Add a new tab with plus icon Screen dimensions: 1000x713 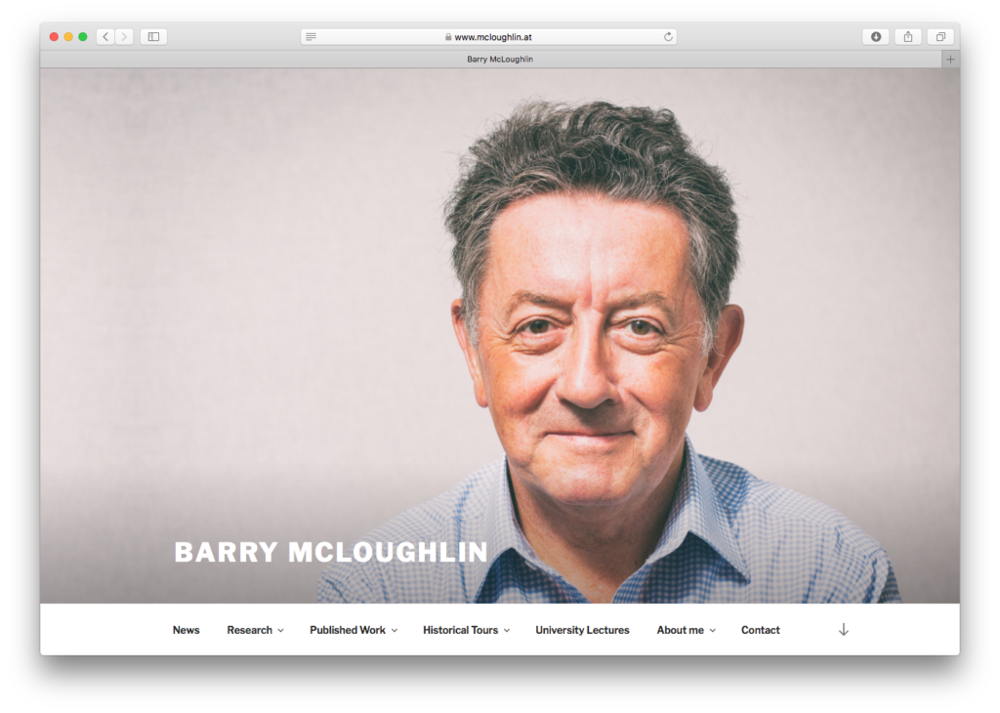click(x=950, y=60)
